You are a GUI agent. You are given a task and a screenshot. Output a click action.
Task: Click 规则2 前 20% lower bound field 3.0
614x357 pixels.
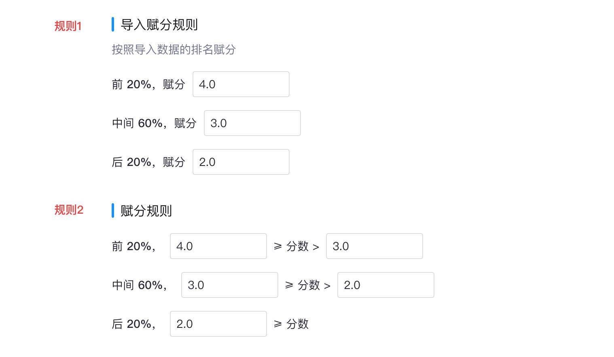point(374,246)
